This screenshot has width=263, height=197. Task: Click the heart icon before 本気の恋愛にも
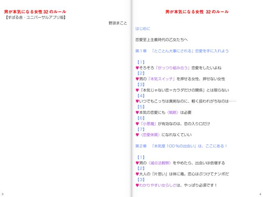(137, 112)
